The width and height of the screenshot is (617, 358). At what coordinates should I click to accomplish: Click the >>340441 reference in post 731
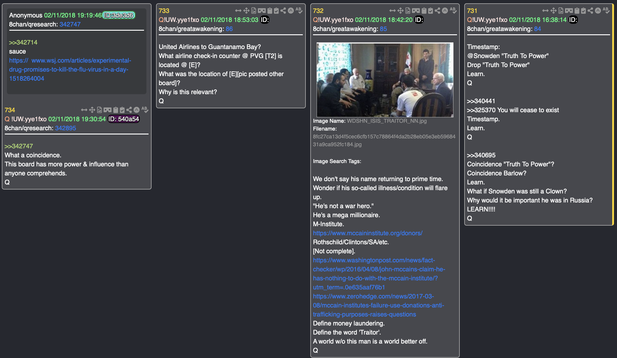click(481, 101)
